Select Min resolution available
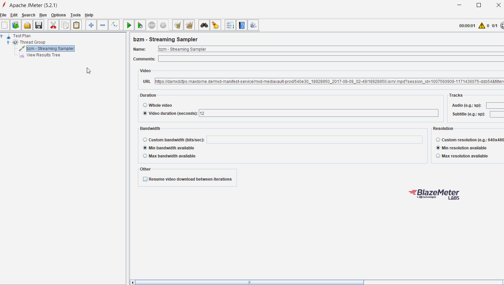Viewport: 504px width, 285px height. (x=438, y=148)
